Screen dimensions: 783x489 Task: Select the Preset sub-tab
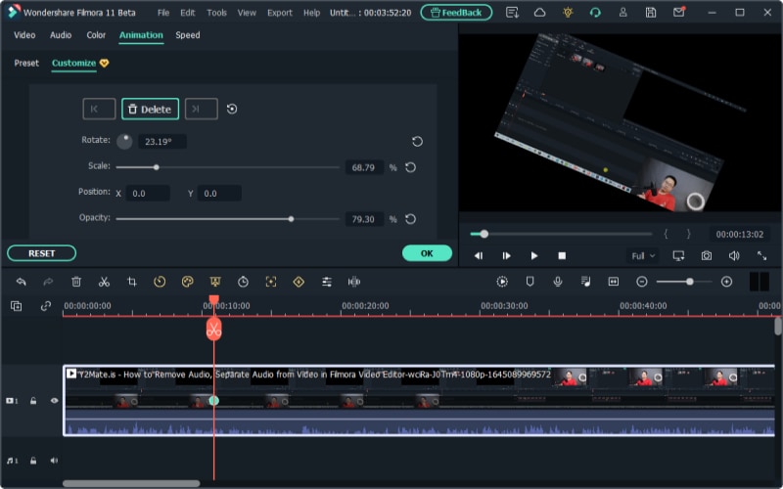click(x=26, y=63)
